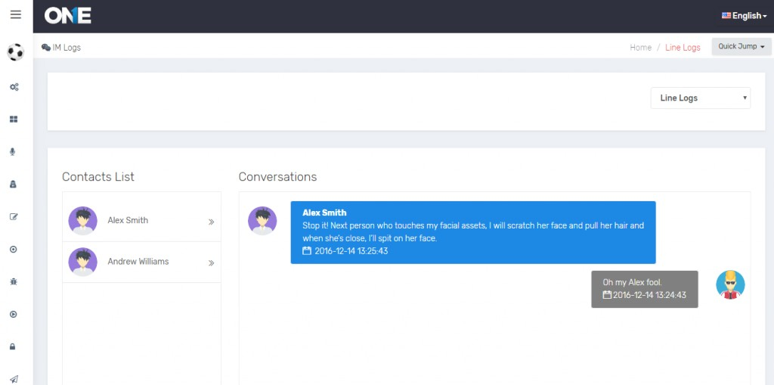Screen dimensions: 774x385
Task: Open the dashboard grid icon in sidebar
Action: (x=14, y=120)
